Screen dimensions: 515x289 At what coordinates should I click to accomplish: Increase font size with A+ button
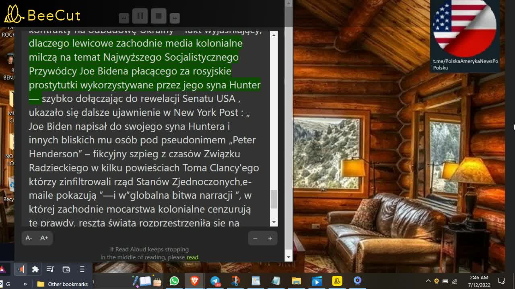[44, 238]
